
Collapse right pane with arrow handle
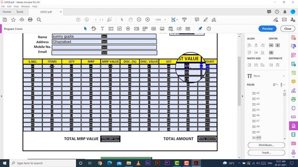pyautogui.click(x=242, y=96)
